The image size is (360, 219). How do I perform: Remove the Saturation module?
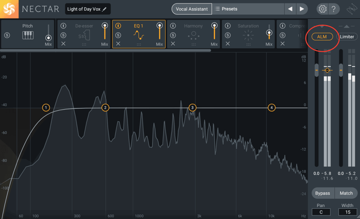(227, 44)
